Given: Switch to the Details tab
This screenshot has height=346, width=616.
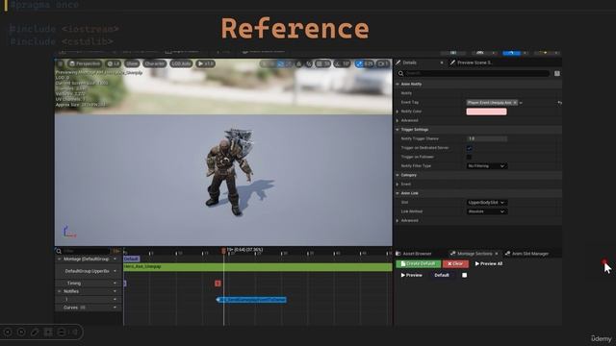Looking at the screenshot, I should 409,62.
